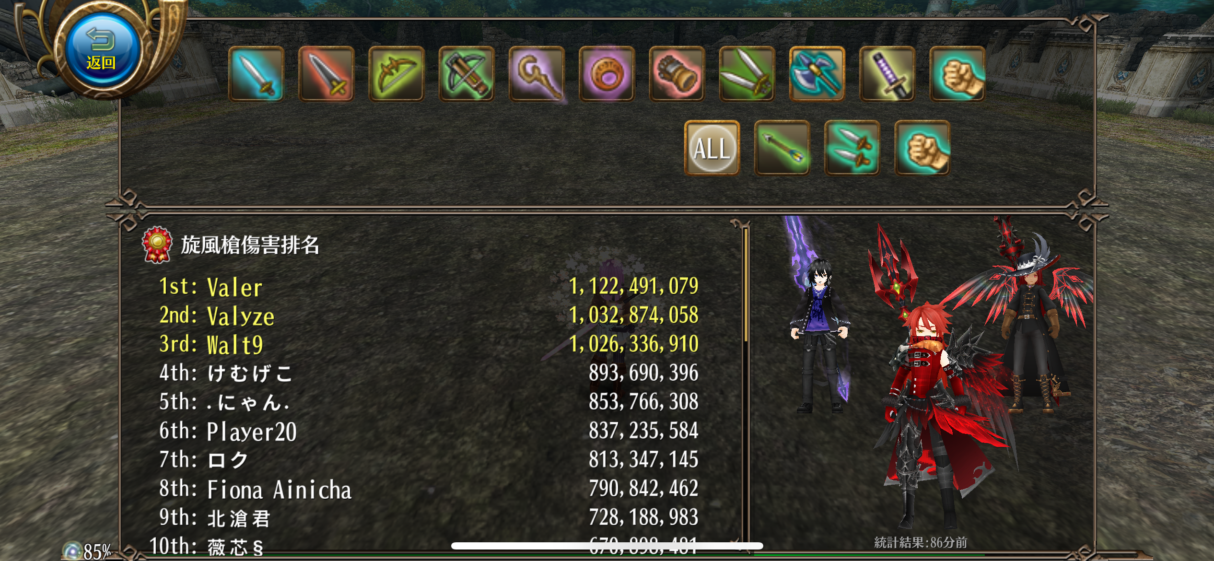Select the red two-handed sword icon
Screen dimensions: 1214x561
tap(326, 74)
